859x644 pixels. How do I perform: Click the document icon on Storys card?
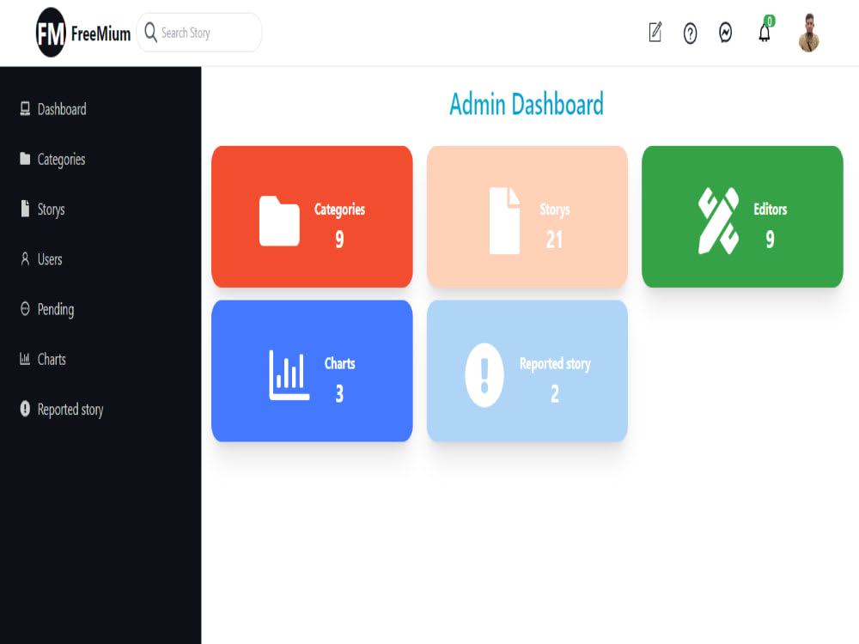(504, 221)
